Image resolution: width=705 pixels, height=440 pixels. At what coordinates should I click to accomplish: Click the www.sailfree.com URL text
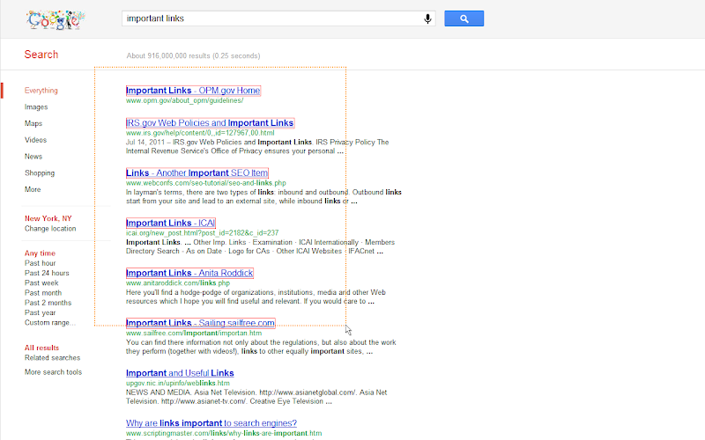click(194, 334)
